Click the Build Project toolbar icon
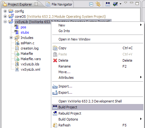145x128 pixels. [108, 4]
